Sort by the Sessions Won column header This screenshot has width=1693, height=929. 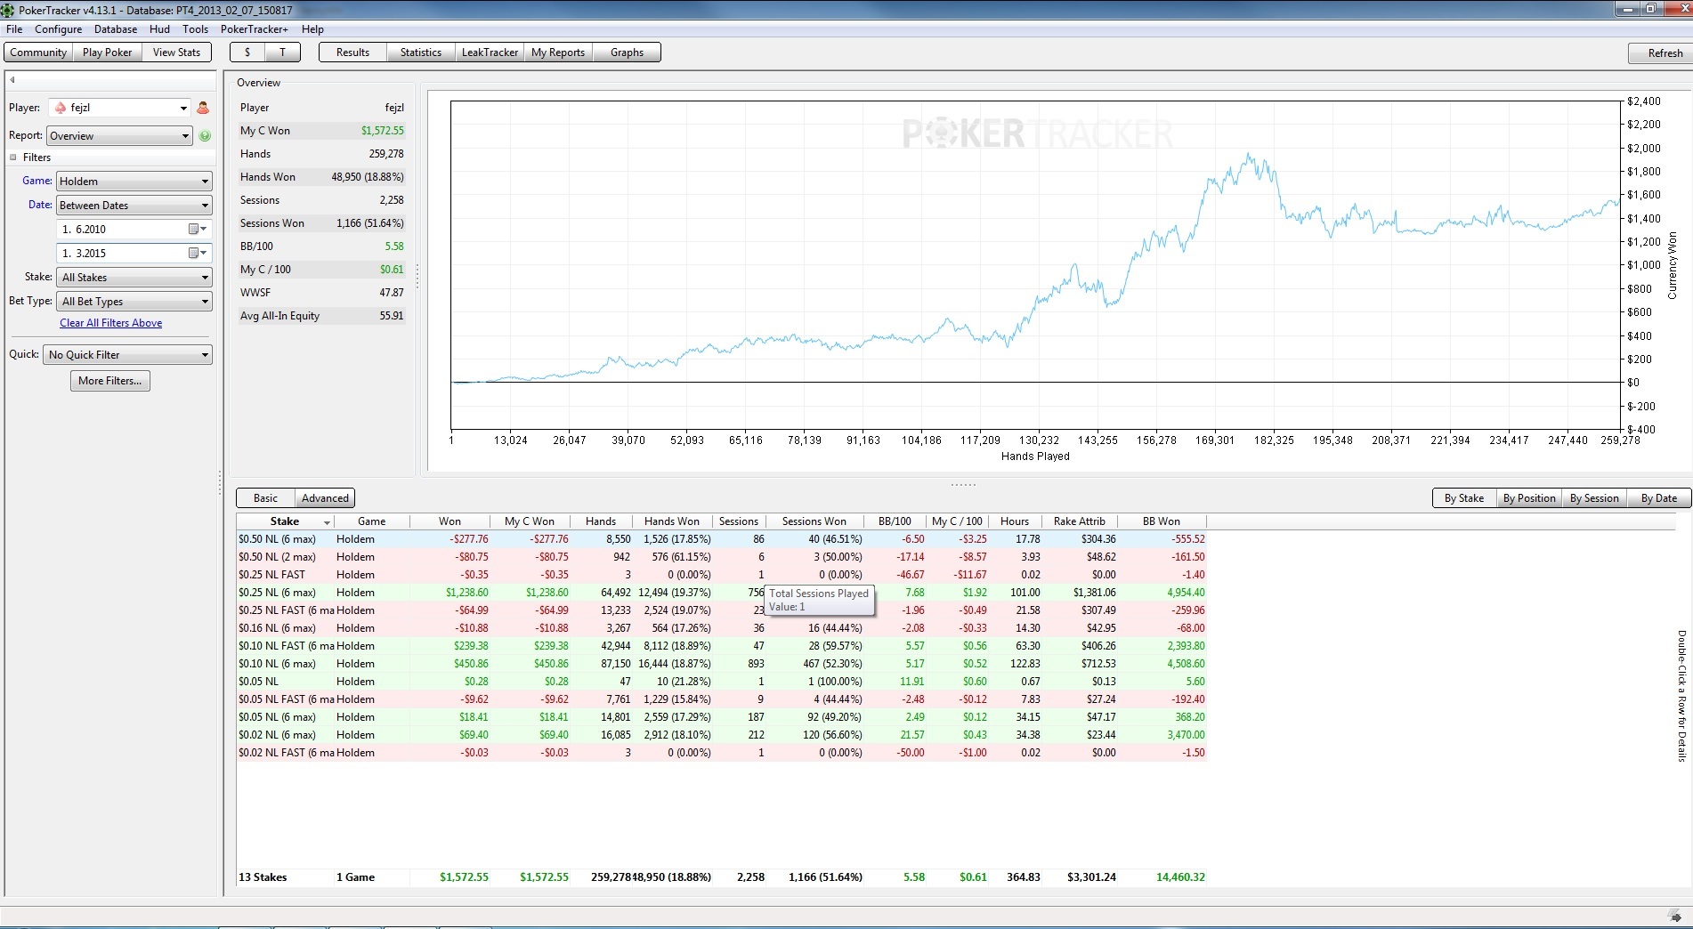point(814,521)
